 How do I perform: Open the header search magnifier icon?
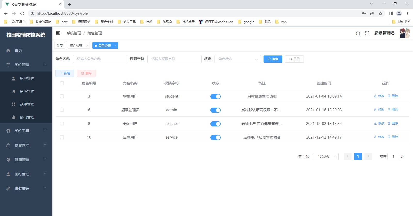coord(358,34)
